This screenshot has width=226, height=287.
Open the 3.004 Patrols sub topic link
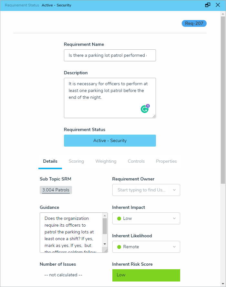pyautogui.click(x=56, y=190)
